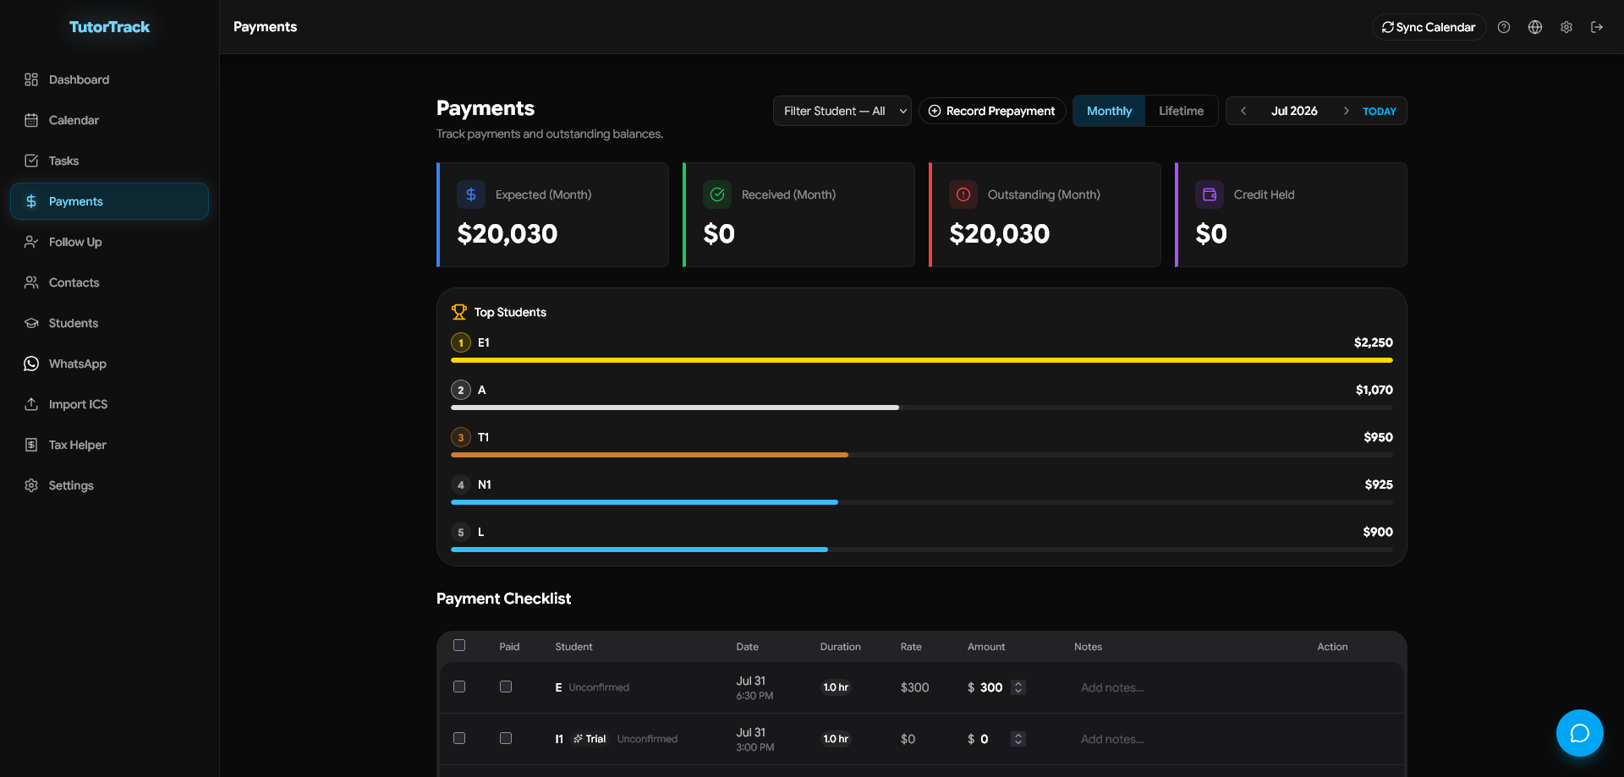Open settings gear icon in top bar
This screenshot has height=777, width=1624.
1566,27
